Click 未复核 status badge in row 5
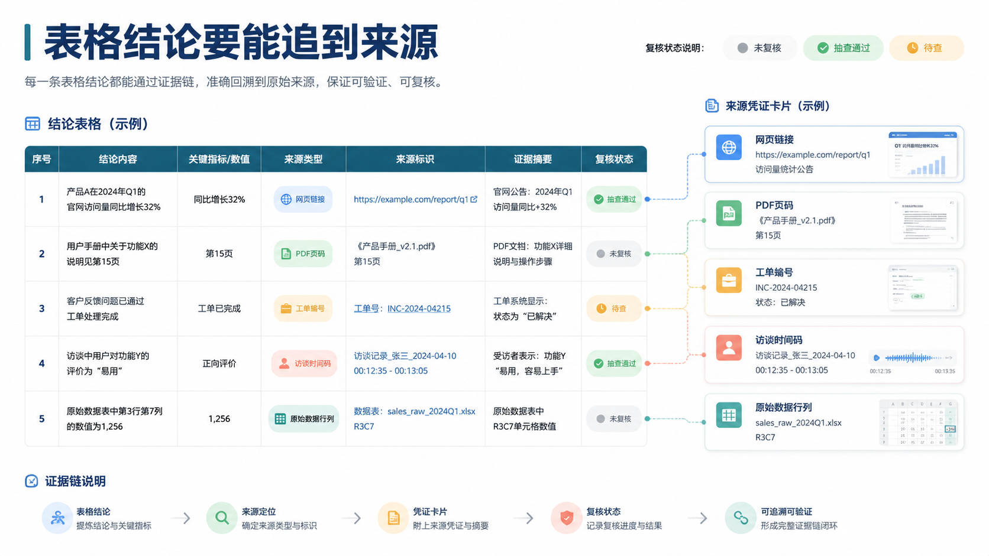The image size is (989, 556). 615,418
